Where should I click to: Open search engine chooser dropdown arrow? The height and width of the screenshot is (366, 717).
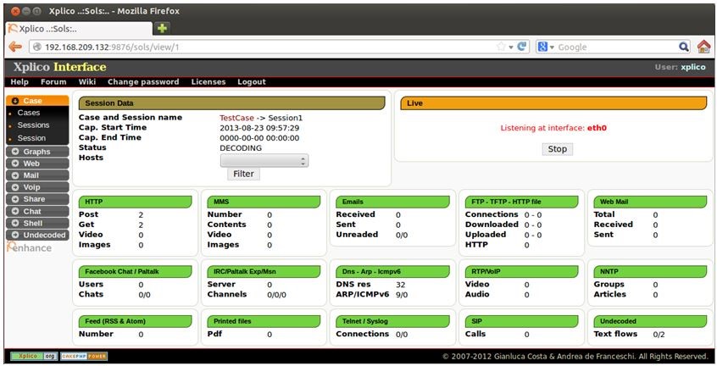pos(552,47)
